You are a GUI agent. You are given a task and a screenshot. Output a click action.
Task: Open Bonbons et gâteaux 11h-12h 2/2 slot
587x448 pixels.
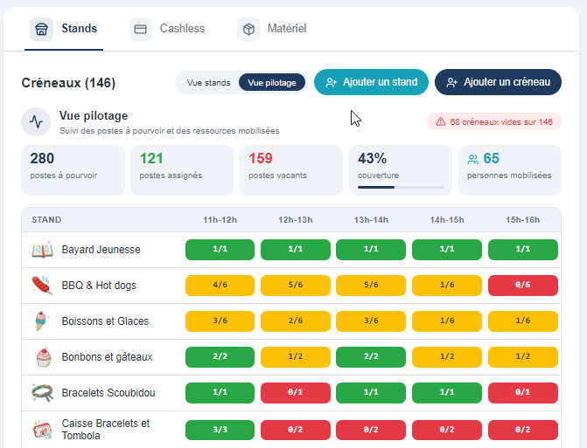point(220,357)
